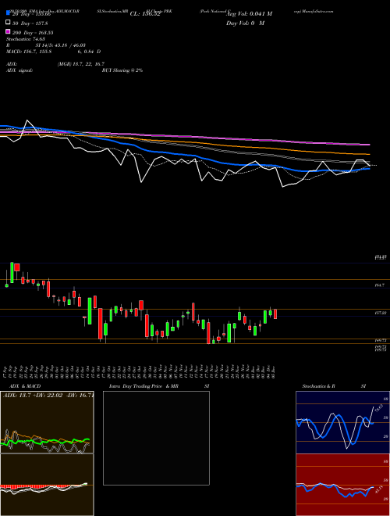The image size is (390, 516).
Task: Click the blue 20 Day legend swatch
Action: point(9,13)
